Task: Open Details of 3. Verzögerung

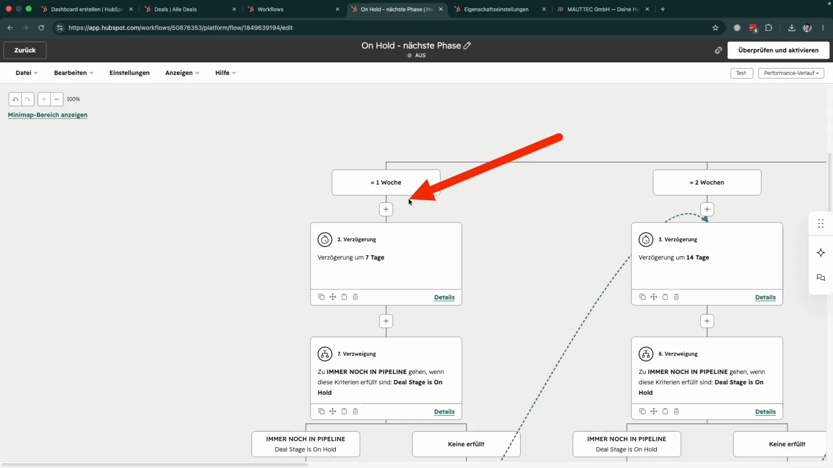Action: [x=765, y=297]
